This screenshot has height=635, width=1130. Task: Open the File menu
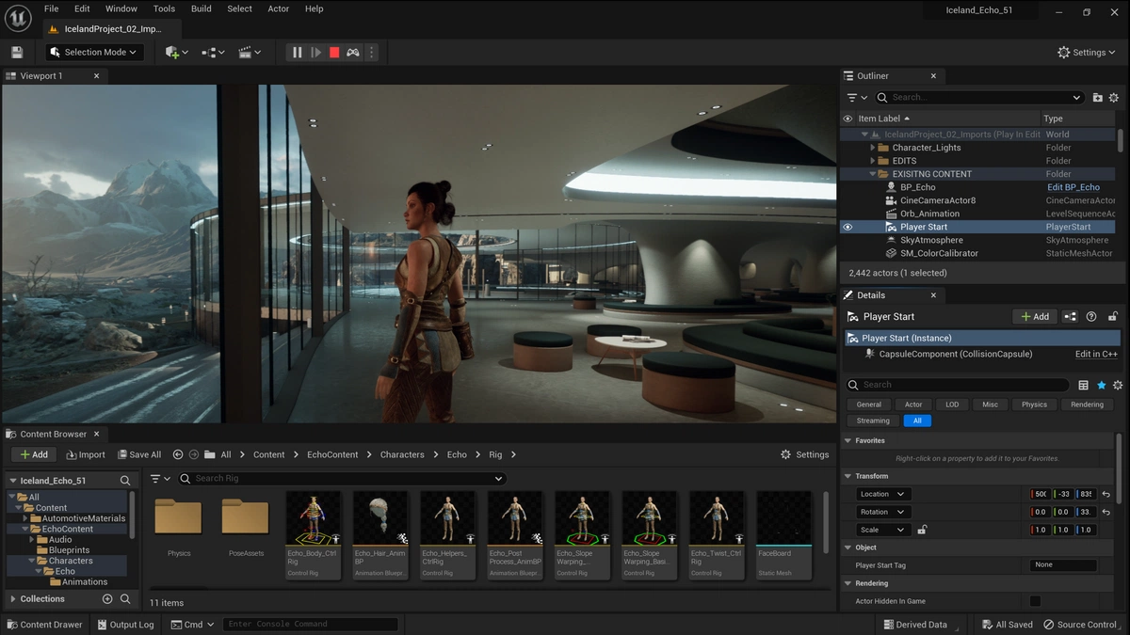tap(51, 8)
